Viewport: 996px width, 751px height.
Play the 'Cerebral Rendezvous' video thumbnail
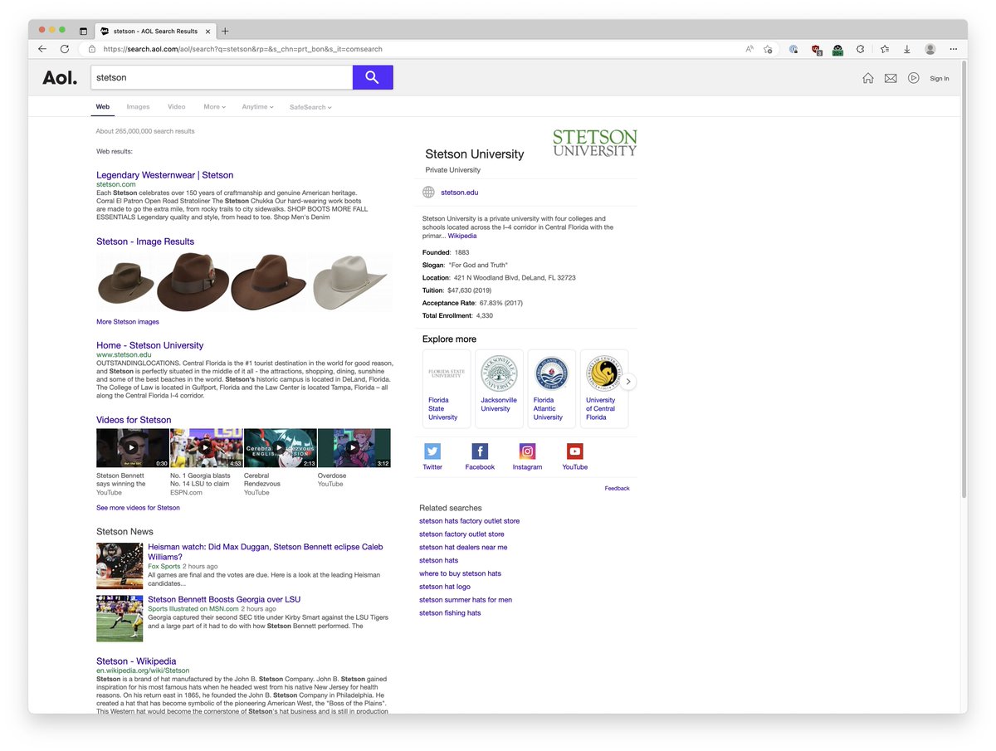pyautogui.click(x=280, y=448)
